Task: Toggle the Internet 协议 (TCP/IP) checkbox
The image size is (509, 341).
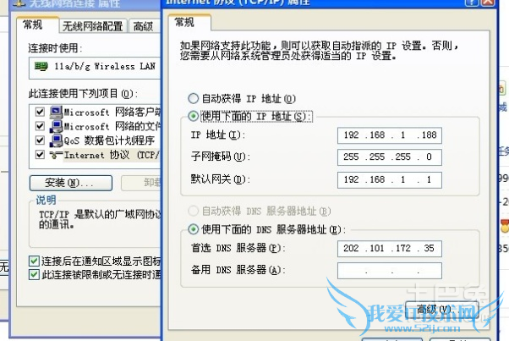Action: point(40,155)
